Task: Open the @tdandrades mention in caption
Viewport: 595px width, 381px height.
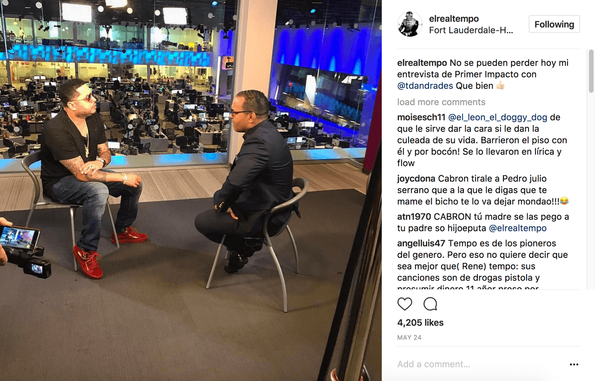Action: coord(425,85)
